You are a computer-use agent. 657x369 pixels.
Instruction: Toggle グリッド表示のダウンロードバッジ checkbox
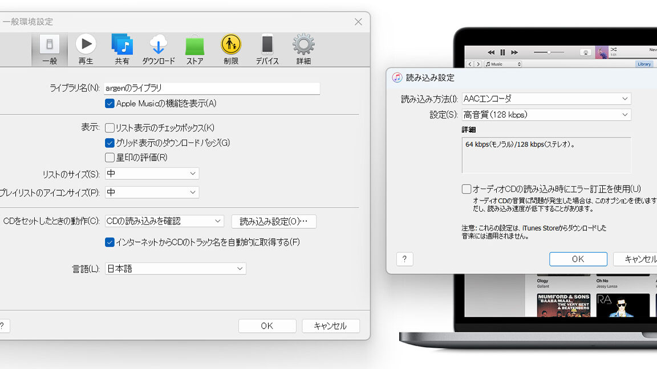(x=109, y=143)
